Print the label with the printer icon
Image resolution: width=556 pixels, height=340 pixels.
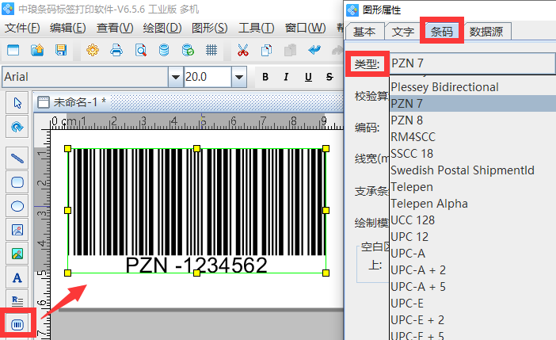click(x=116, y=51)
